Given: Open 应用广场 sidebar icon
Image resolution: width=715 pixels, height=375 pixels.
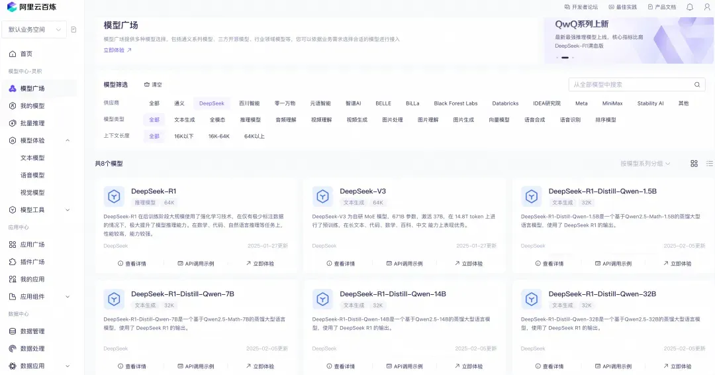Looking at the screenshot, I should [x=13, y=244].
